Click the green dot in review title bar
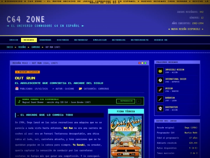The image size is (210, 158). click(x=145, y=63)
